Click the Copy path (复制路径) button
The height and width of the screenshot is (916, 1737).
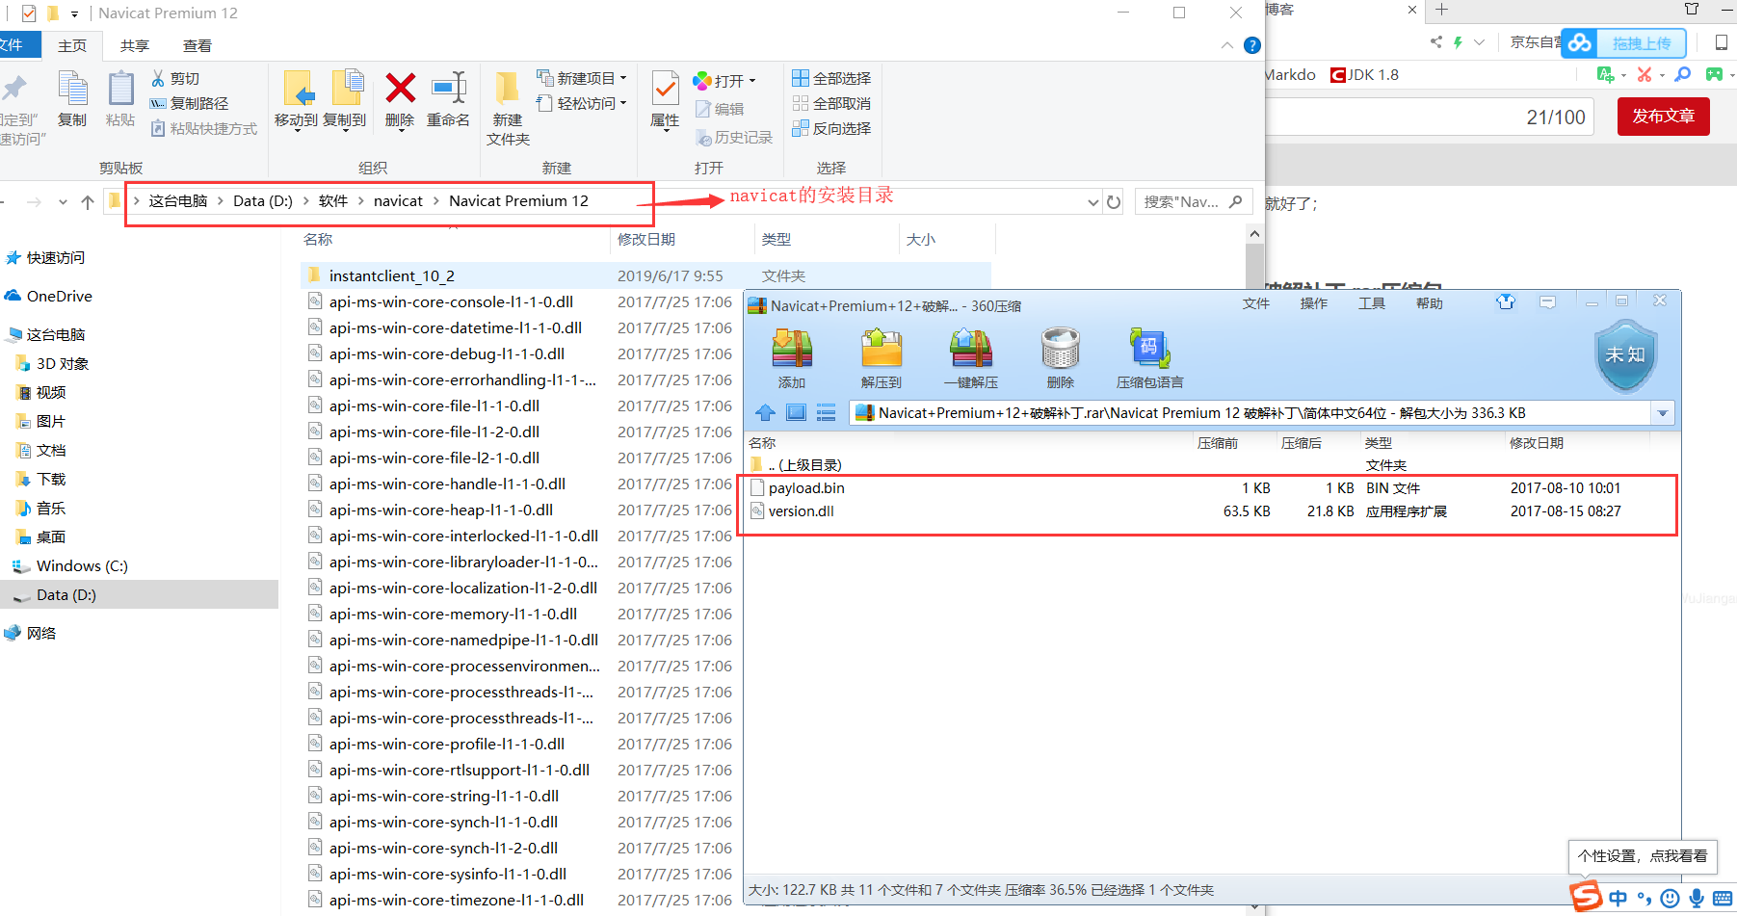pos(189,103)
